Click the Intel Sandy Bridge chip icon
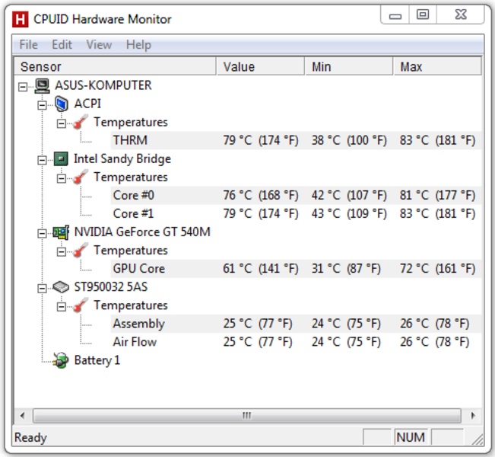Viewport: 495px width, 457px height. (61, 158)
